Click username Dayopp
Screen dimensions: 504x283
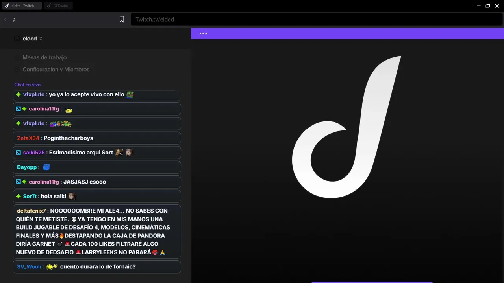27,167
